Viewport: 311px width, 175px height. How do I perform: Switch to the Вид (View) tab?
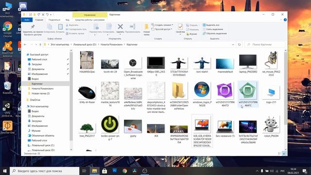click(x=68, y=20)
